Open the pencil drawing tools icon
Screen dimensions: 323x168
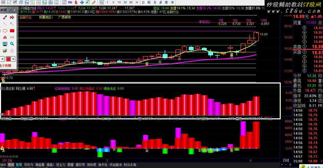coord(94,2)
